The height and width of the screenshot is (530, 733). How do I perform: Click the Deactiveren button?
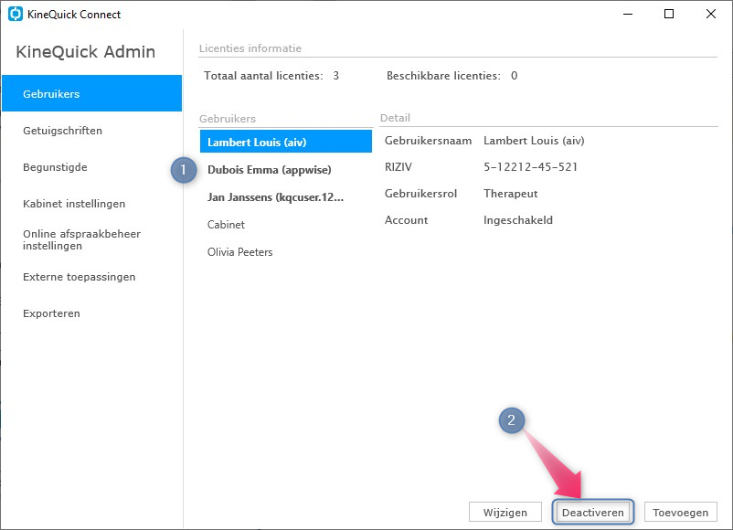point(593,513)
